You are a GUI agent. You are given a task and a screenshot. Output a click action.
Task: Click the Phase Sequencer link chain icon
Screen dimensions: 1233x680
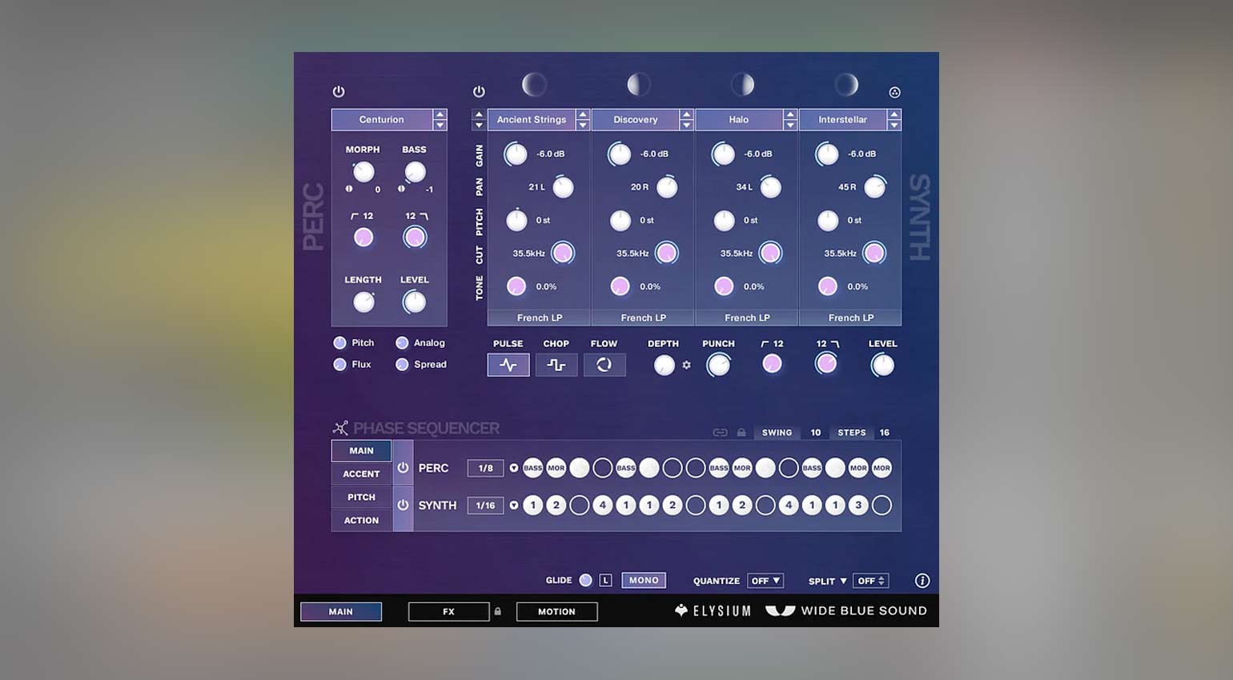(x=720, y=432)
